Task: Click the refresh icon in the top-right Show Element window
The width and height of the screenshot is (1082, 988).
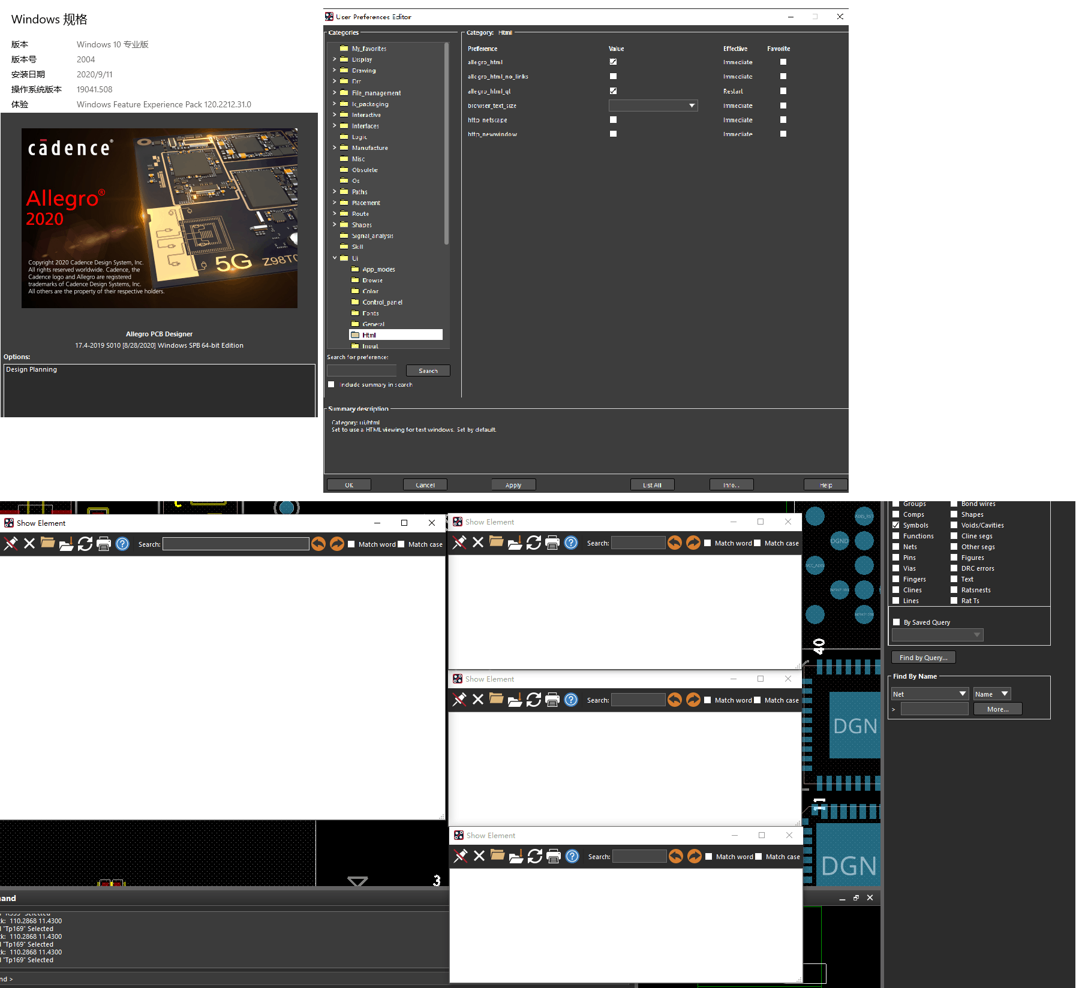Action: (534, 543)
